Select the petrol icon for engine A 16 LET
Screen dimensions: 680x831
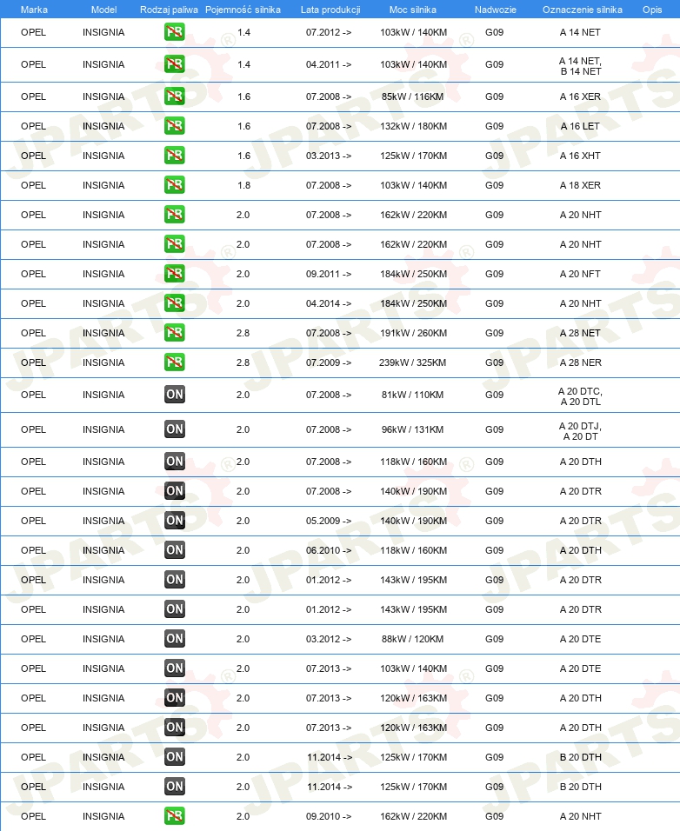coord(175,126)
